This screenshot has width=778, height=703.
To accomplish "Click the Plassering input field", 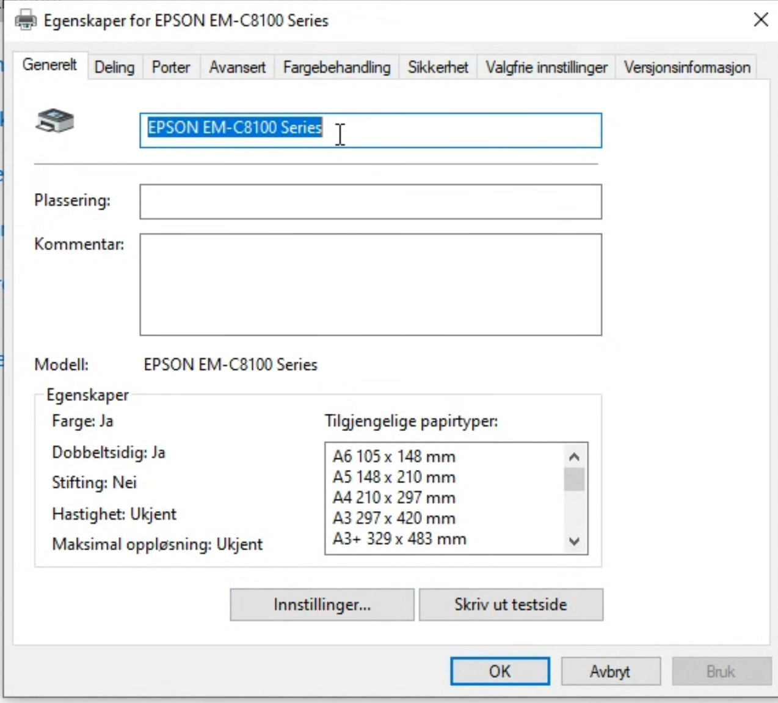I will click(x=371, y=202).
